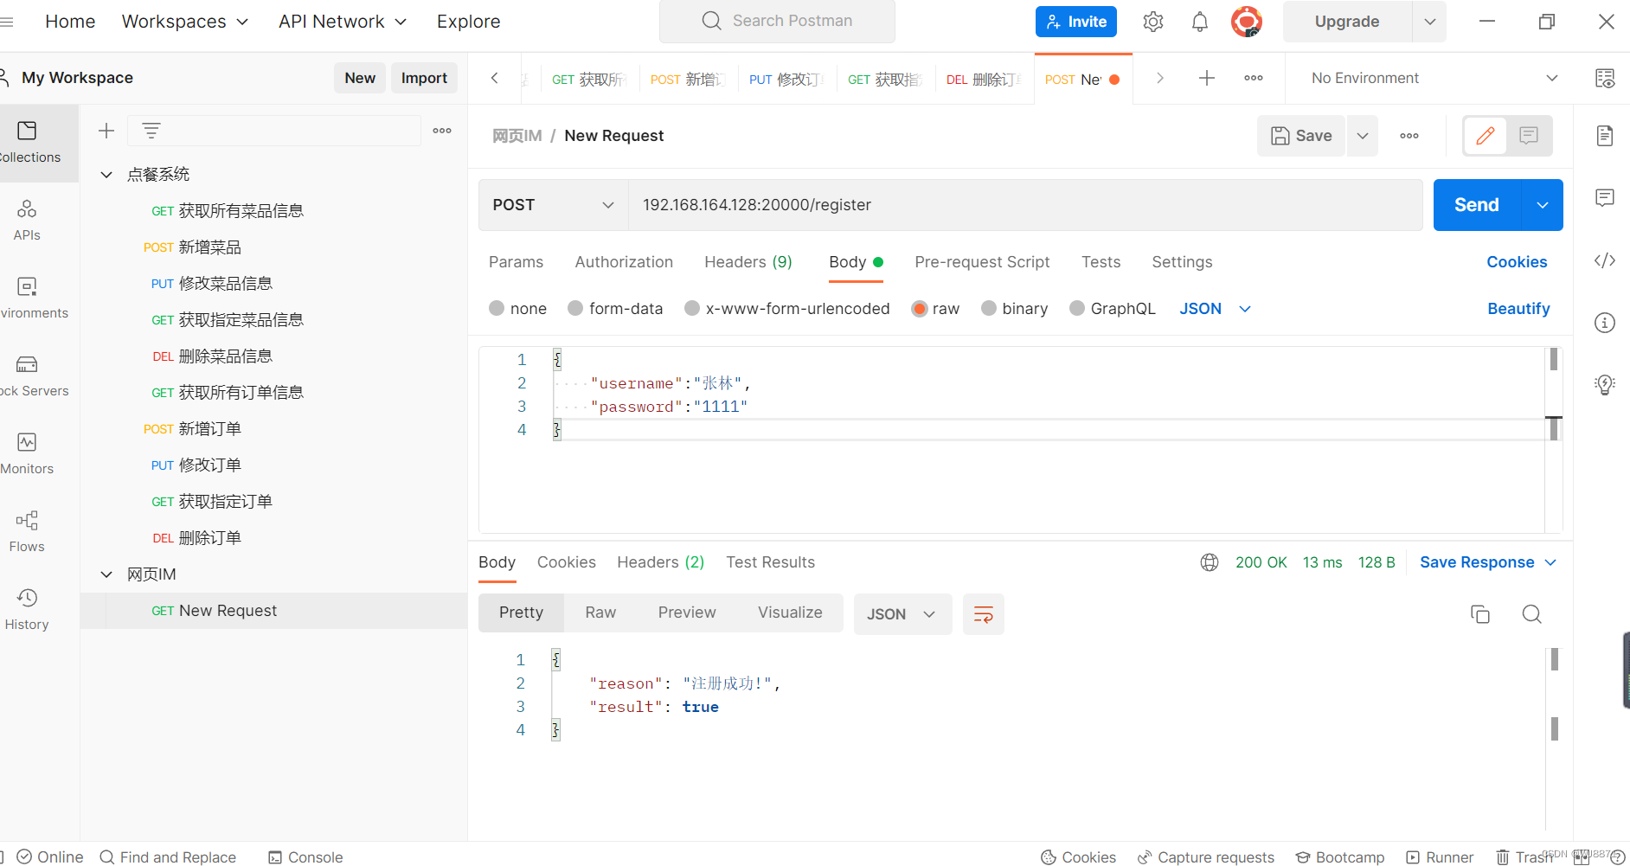This screenshot has height=866, width=1630.
Task: Collapse the 点餐系统 collection
Action: (106, 175)
